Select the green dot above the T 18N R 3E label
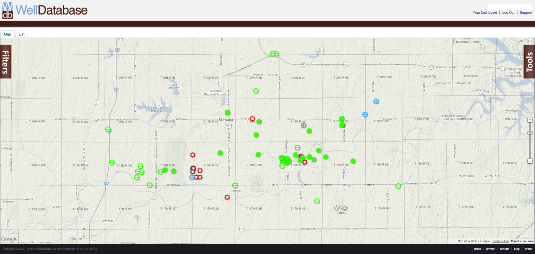Viewport: 535px width, 254px height. tap(258, 155)
